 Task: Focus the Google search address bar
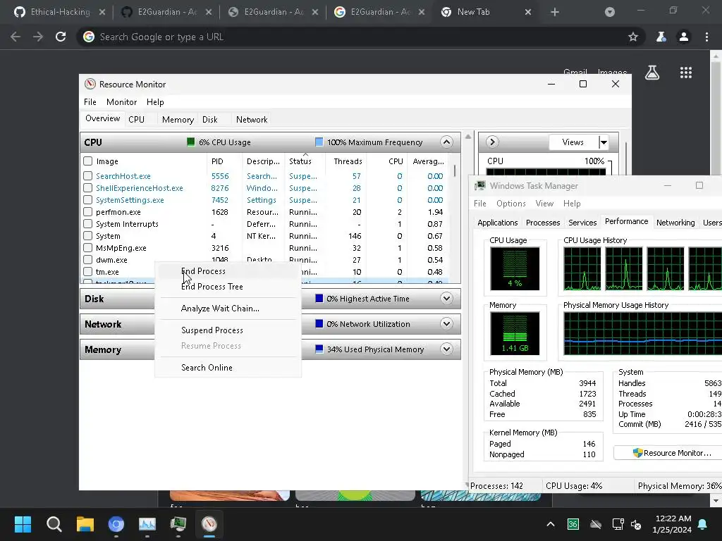362,37
